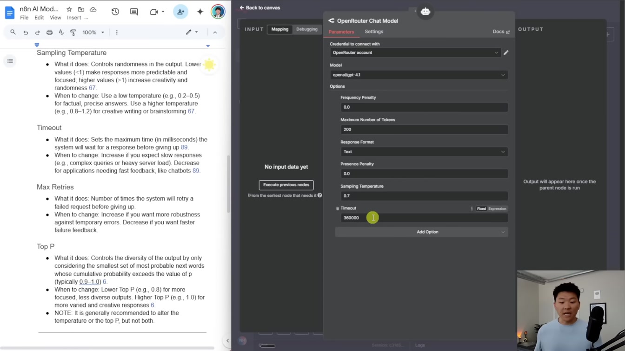Click the Maximum Number of Tokens field
The image size is (625, 351).
pos(424,130)
